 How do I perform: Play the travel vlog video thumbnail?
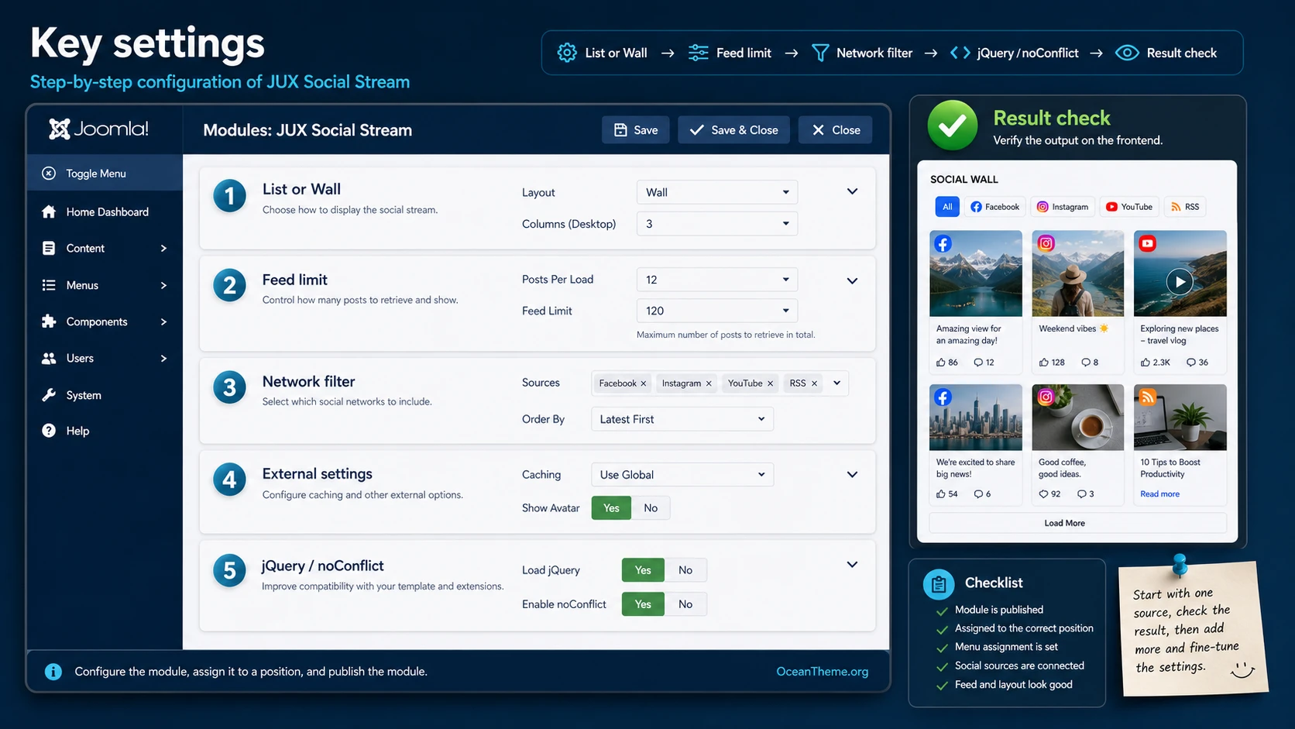pos(1180,282)
